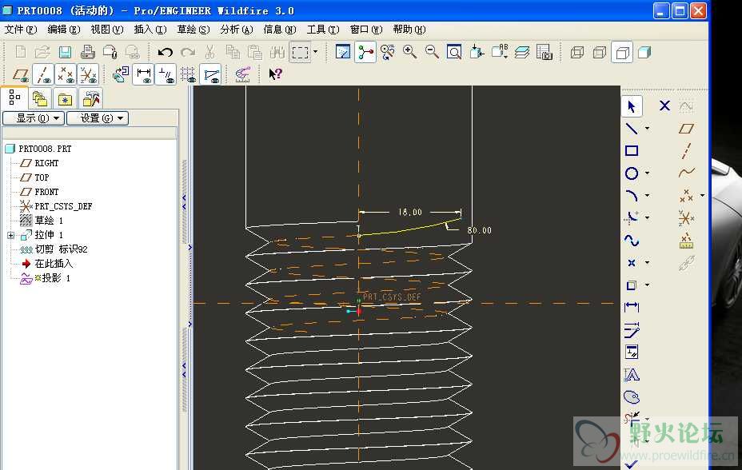The width and height of the screenshot is (742, 470).
Task: Refit the sketch to the screen
Action: pyautogui.click(x=454, y=52)
